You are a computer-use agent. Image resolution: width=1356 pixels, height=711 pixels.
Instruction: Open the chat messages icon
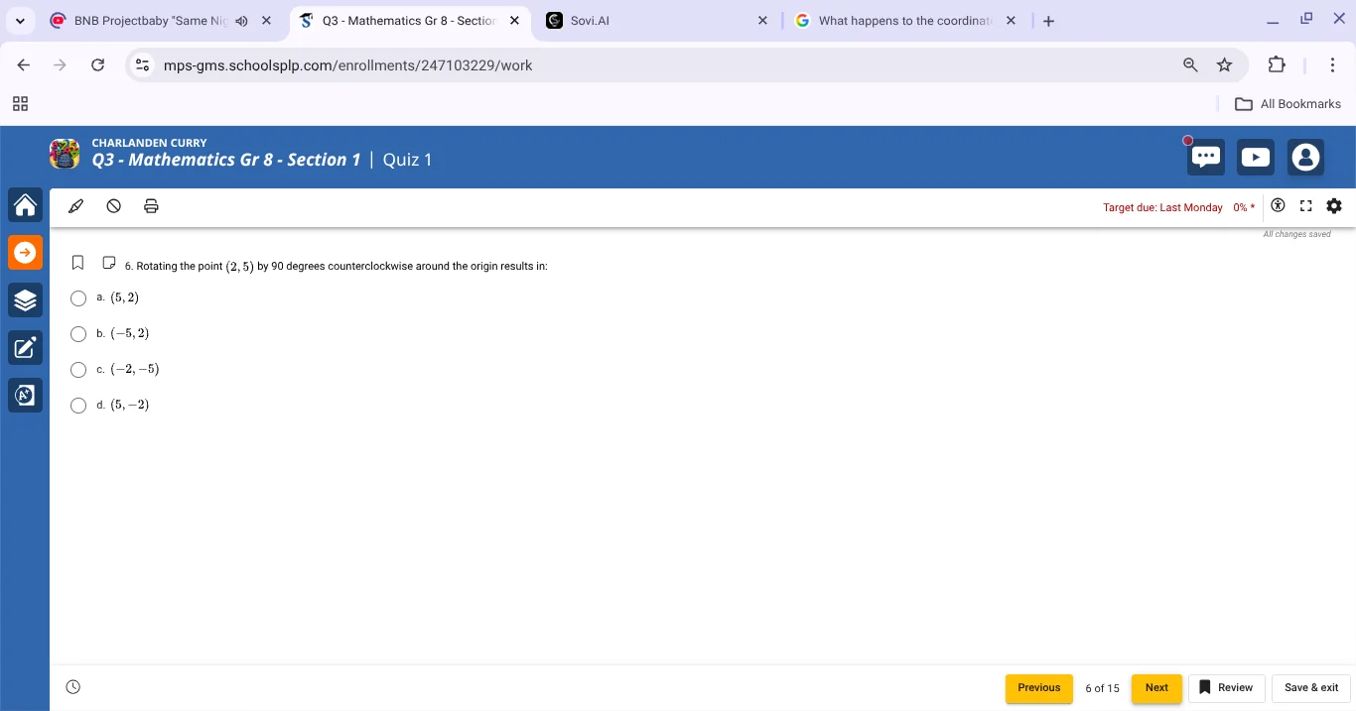(1206, 158)
